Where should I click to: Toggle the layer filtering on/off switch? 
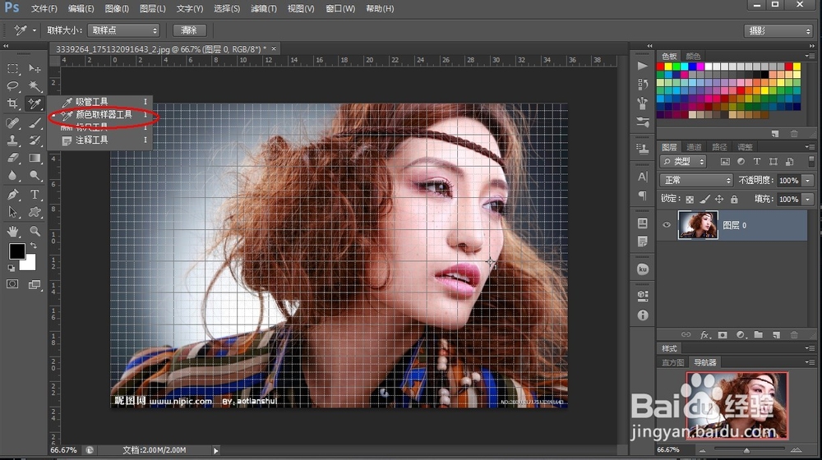point(811,161)
